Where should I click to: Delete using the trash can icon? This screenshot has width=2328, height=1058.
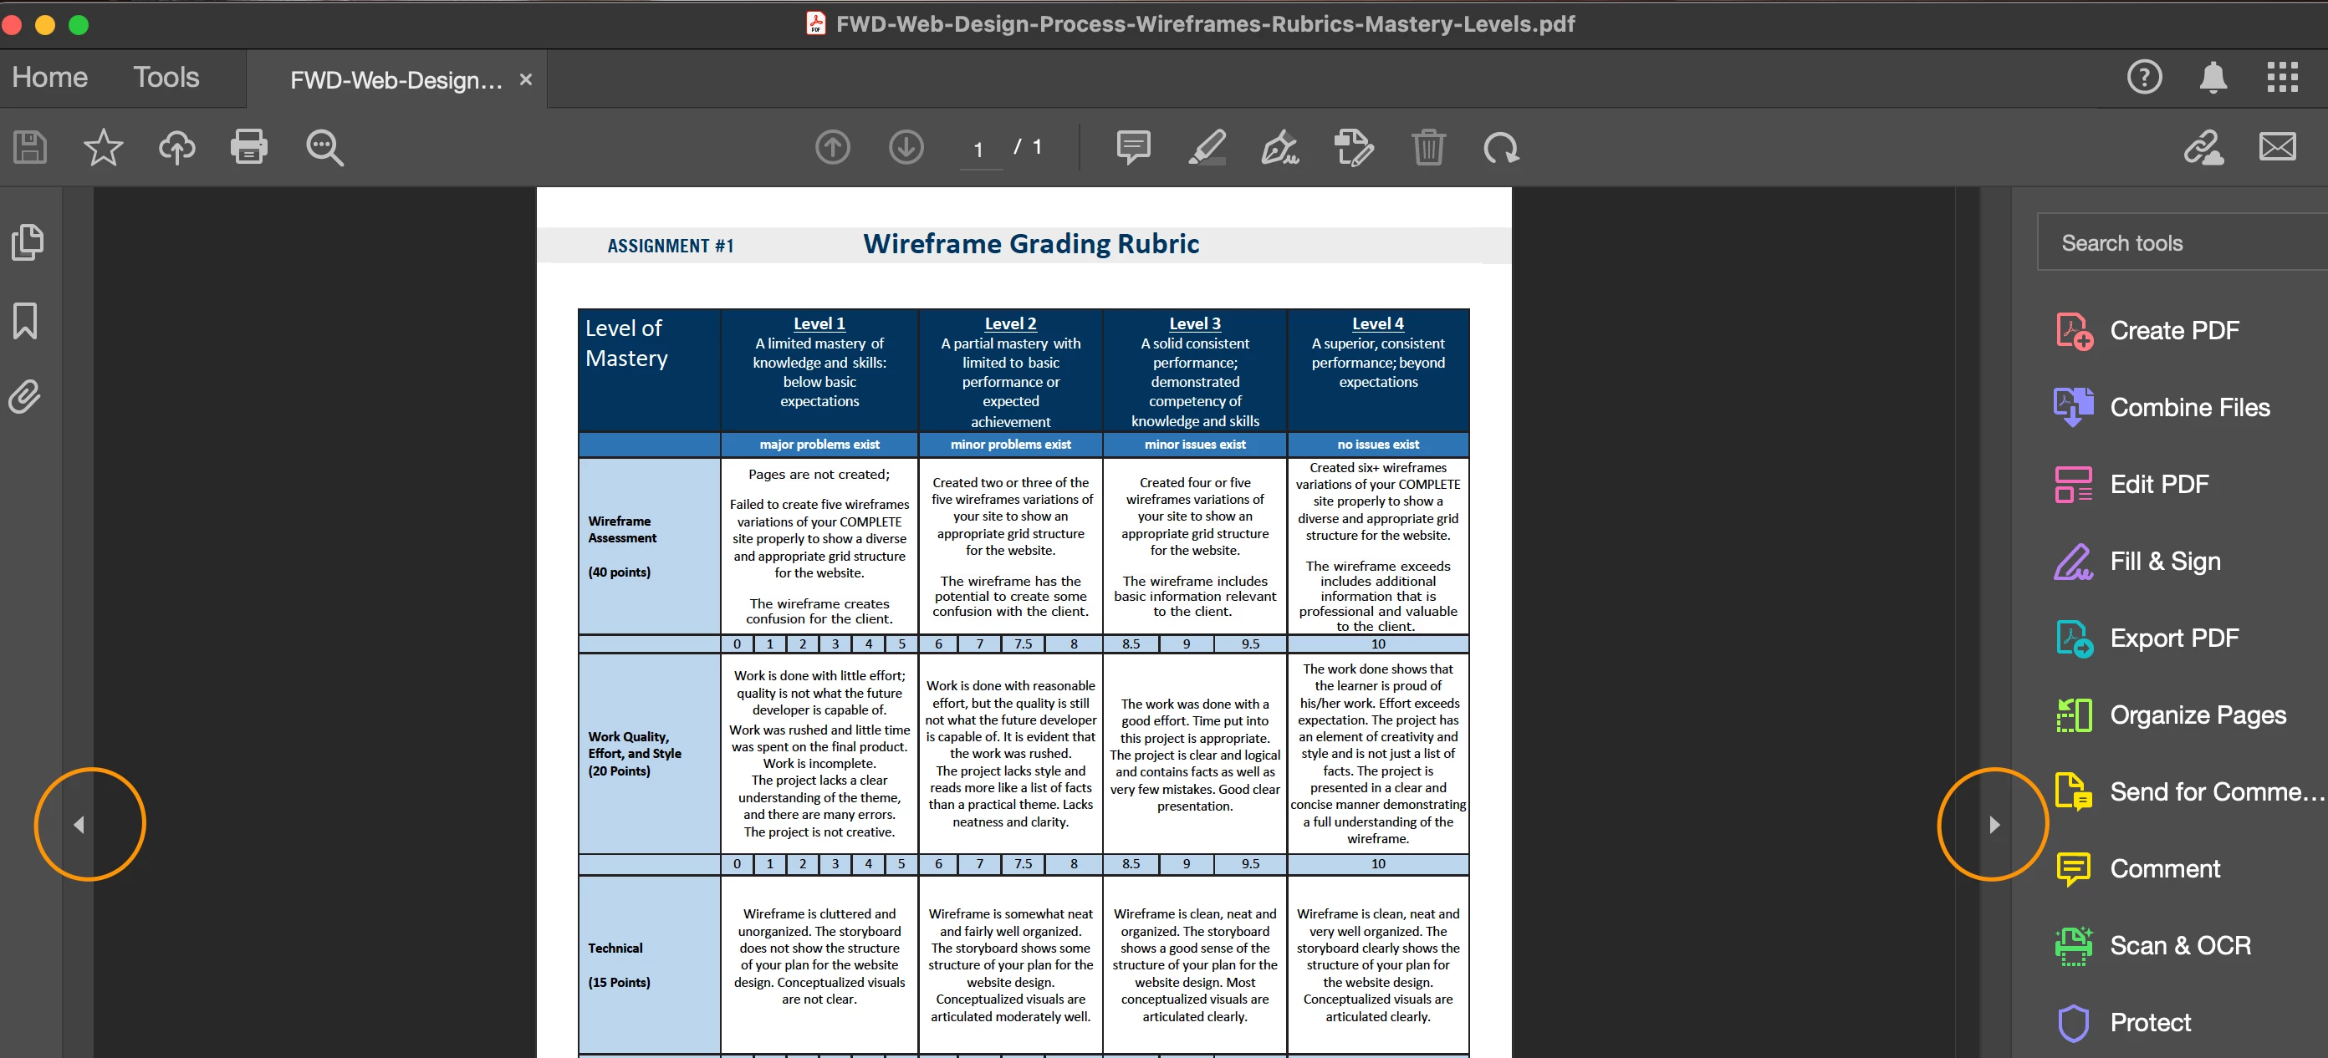coord(1428,147)
